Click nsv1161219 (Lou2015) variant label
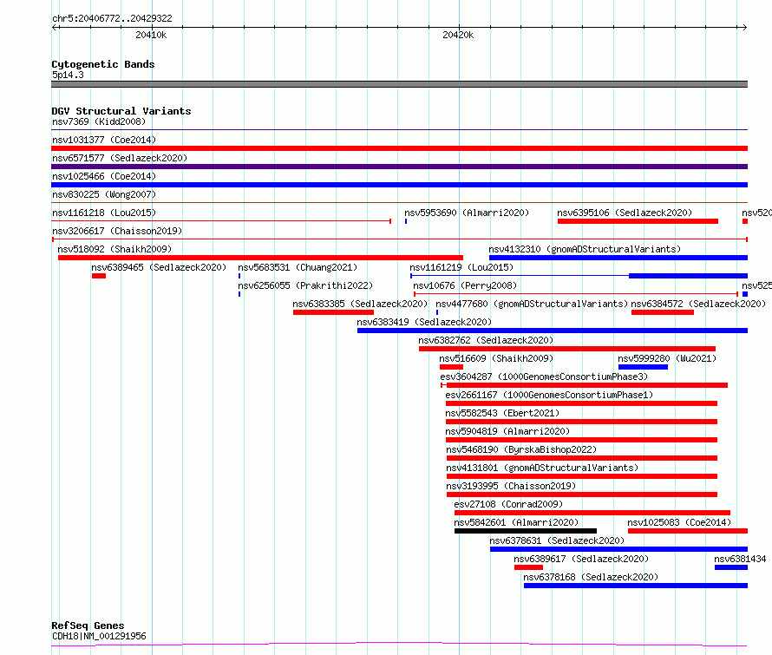 click(x=461, y=267)
